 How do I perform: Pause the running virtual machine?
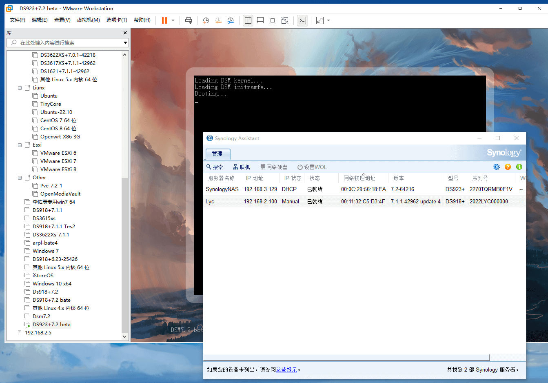[x=164, y=20]
